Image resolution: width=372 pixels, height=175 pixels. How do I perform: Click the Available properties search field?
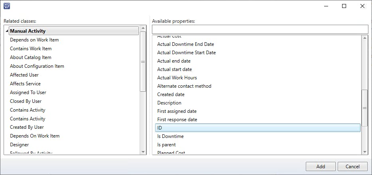pos(260,29)
